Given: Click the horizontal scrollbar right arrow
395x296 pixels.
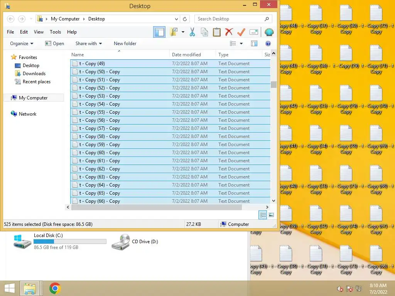Looking at the screenshot, I should 267,207.
